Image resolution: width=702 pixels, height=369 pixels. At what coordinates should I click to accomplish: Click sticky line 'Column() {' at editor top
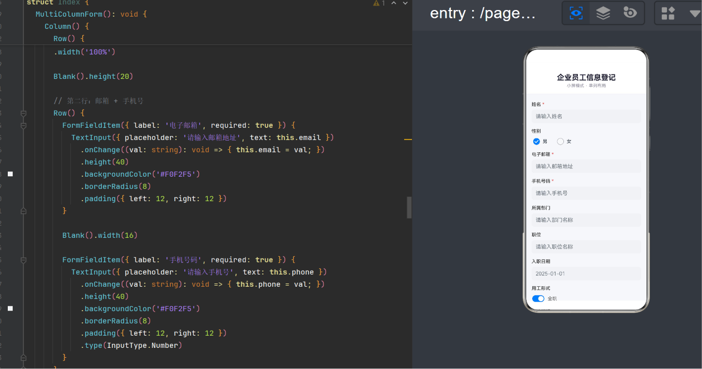click(x=67, y=26)
